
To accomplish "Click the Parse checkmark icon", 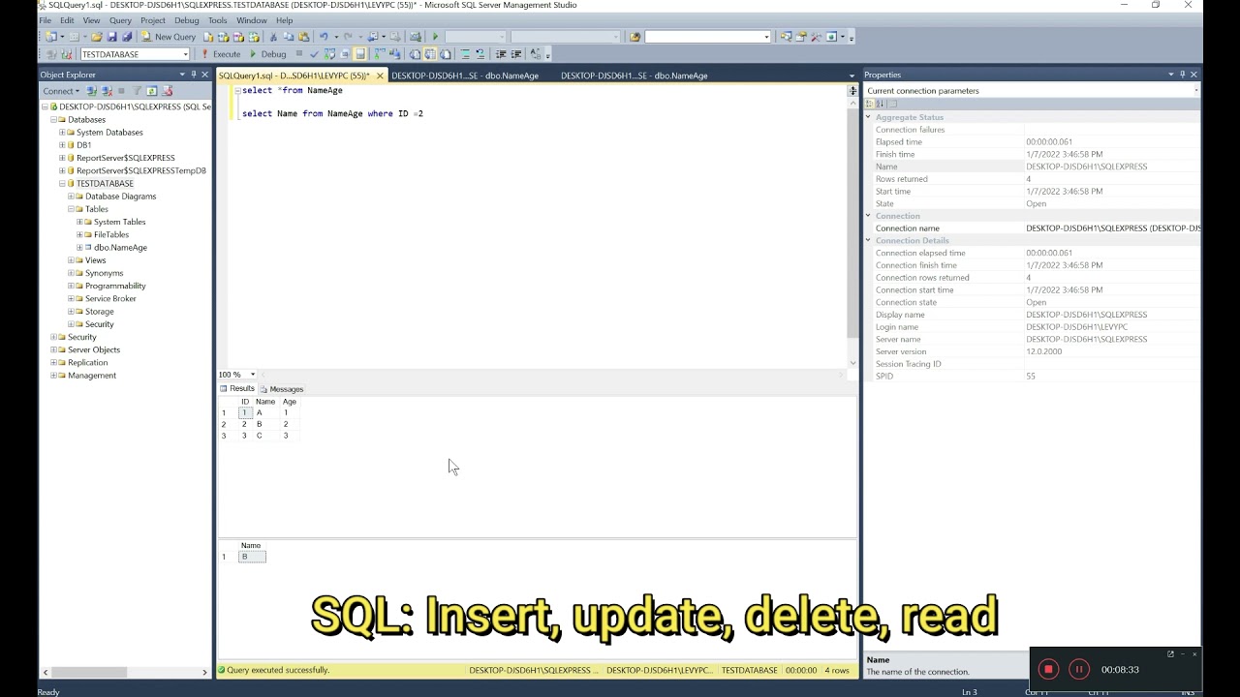I will click(314, 54).
